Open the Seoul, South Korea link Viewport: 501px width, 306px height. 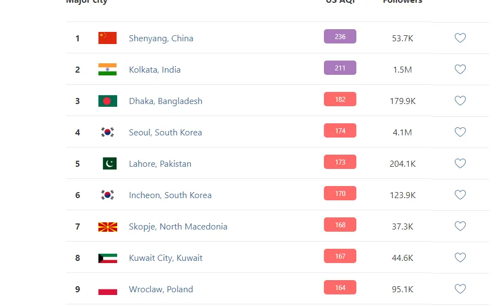coord(165,133)
